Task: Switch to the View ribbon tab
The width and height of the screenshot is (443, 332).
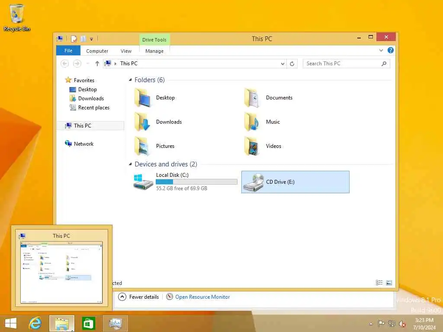Action: point(126,51)
